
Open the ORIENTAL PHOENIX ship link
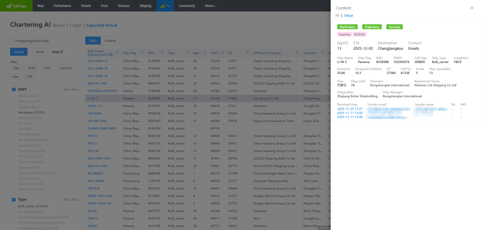click(102, 91)
